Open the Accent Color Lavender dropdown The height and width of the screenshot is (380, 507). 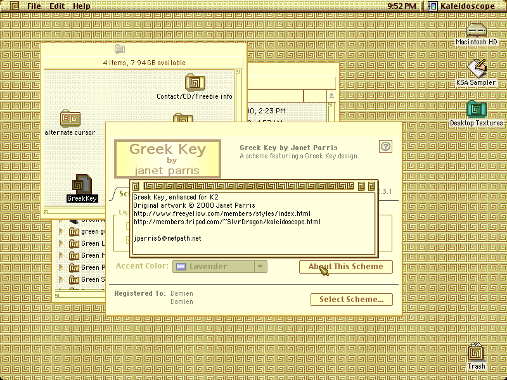pyautogui.click(x=220, y=267)
